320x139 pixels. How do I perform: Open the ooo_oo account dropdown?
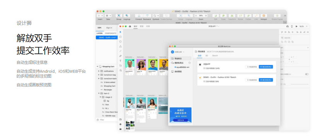click(x=178, y=52)
